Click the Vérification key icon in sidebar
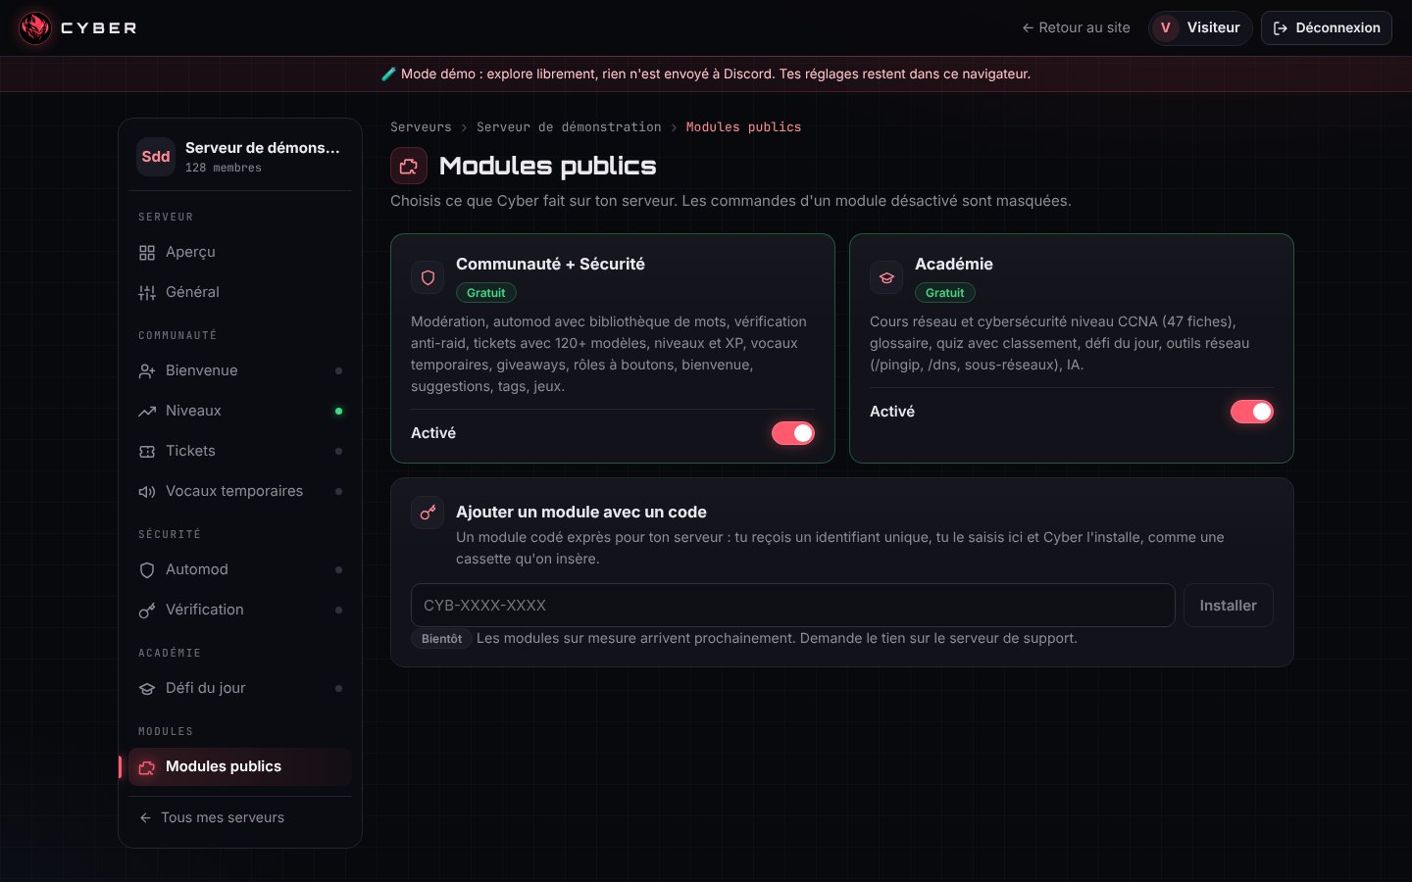Viewport: 1412px width, 882px height. pos(147,611)
